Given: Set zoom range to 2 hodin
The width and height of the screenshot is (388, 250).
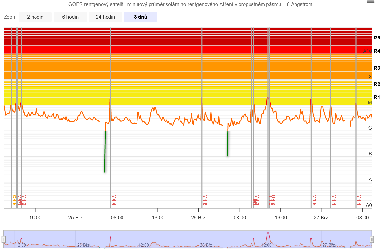Looking at the screenshot, I should click(36, 17).
